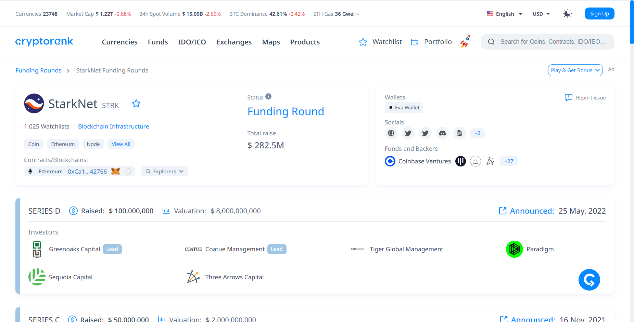Open the Discord social link
The height and width of the screenshot is (322, 634).
(442, 133)
